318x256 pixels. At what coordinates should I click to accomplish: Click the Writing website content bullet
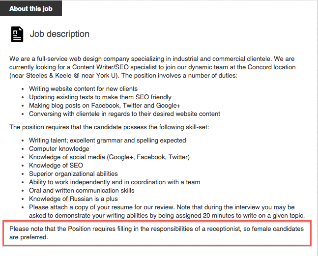(x=83, y=89)
